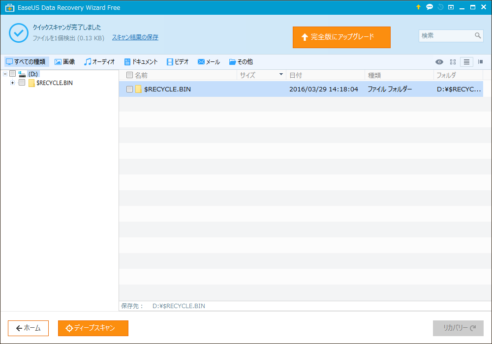Viewport: 492px width, 344px height.
Task: Filter by documents (ドキュメント) tab
Action: (x=141, y=62)
